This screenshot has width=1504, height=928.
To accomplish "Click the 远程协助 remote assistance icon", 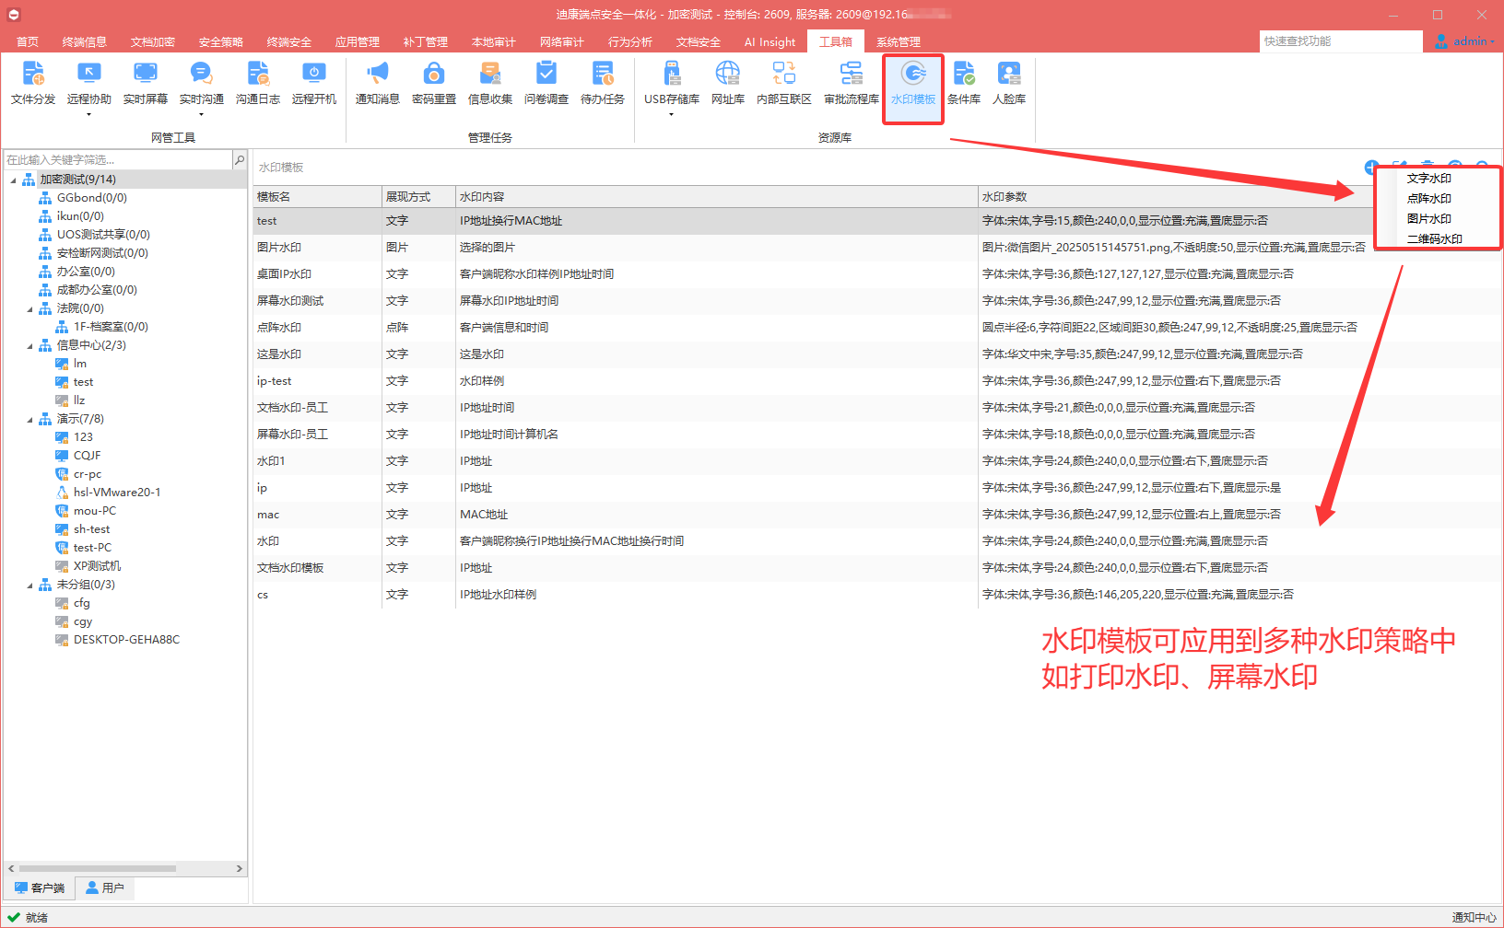I will pyautogui.click(x=89, y=83).
